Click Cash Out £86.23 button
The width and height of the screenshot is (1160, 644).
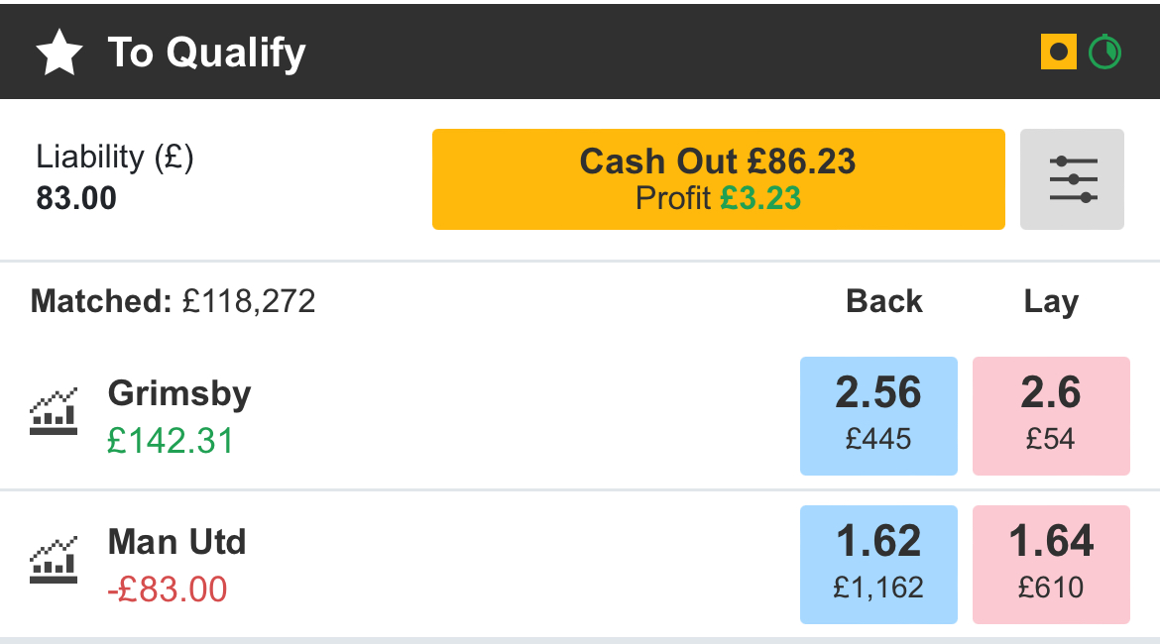tap(719, 179)
